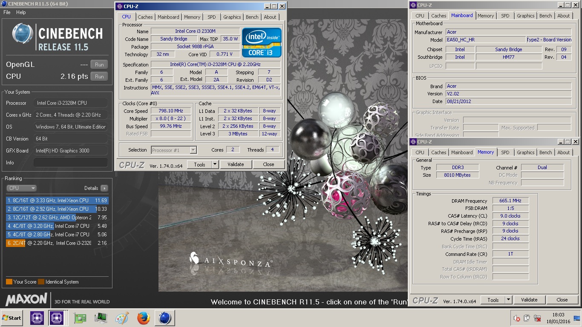Switch to Mainboard tab in center CPU-Z

point(168,17)
